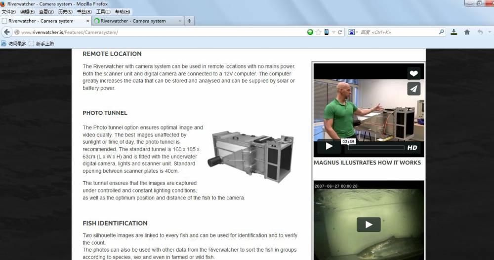Screen dimensions: 494x260
Task: Bookmark this page with the star icon
Action: [319, 32]
